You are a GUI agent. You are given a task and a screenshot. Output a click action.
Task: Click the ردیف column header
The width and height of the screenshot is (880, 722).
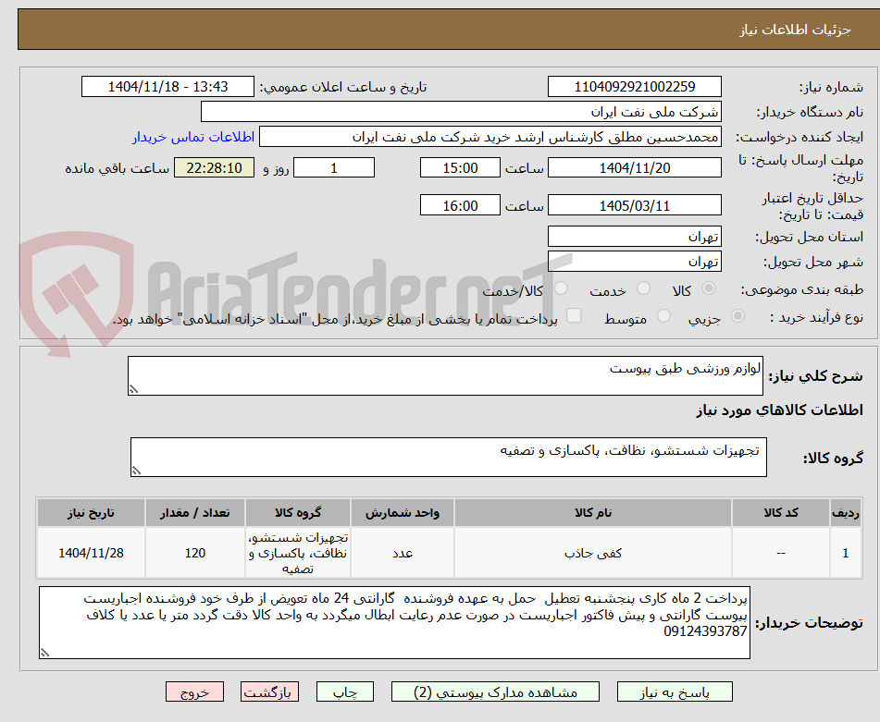(x=846, y=513)
